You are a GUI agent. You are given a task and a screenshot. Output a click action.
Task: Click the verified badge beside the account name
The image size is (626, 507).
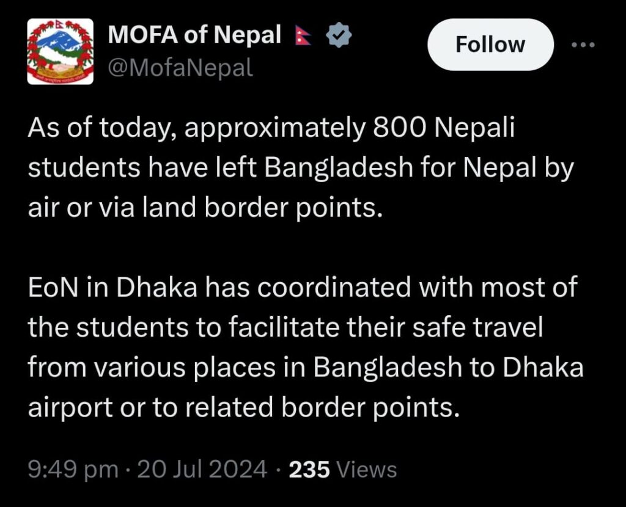point(339,35)
